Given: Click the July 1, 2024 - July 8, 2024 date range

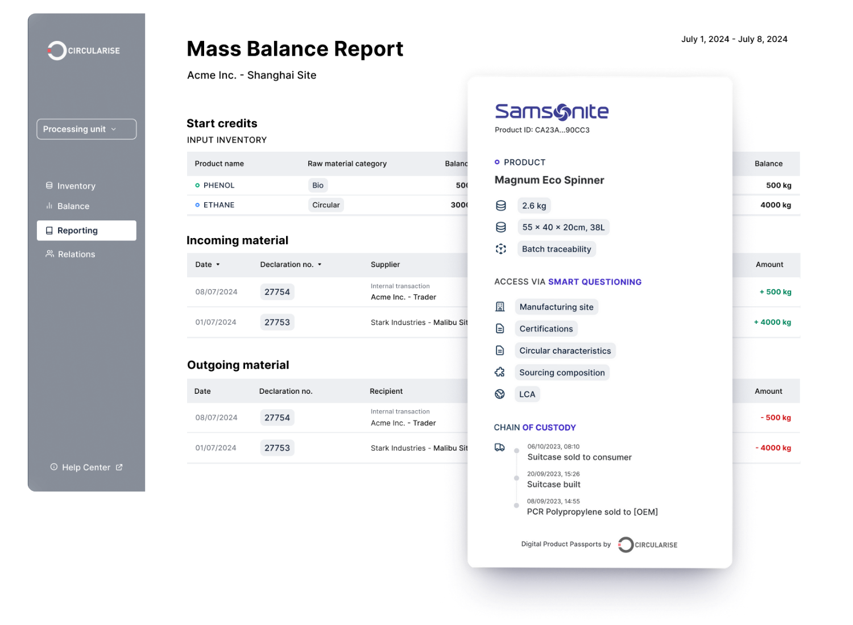Looking at the screenshot, I should (734, 39).
